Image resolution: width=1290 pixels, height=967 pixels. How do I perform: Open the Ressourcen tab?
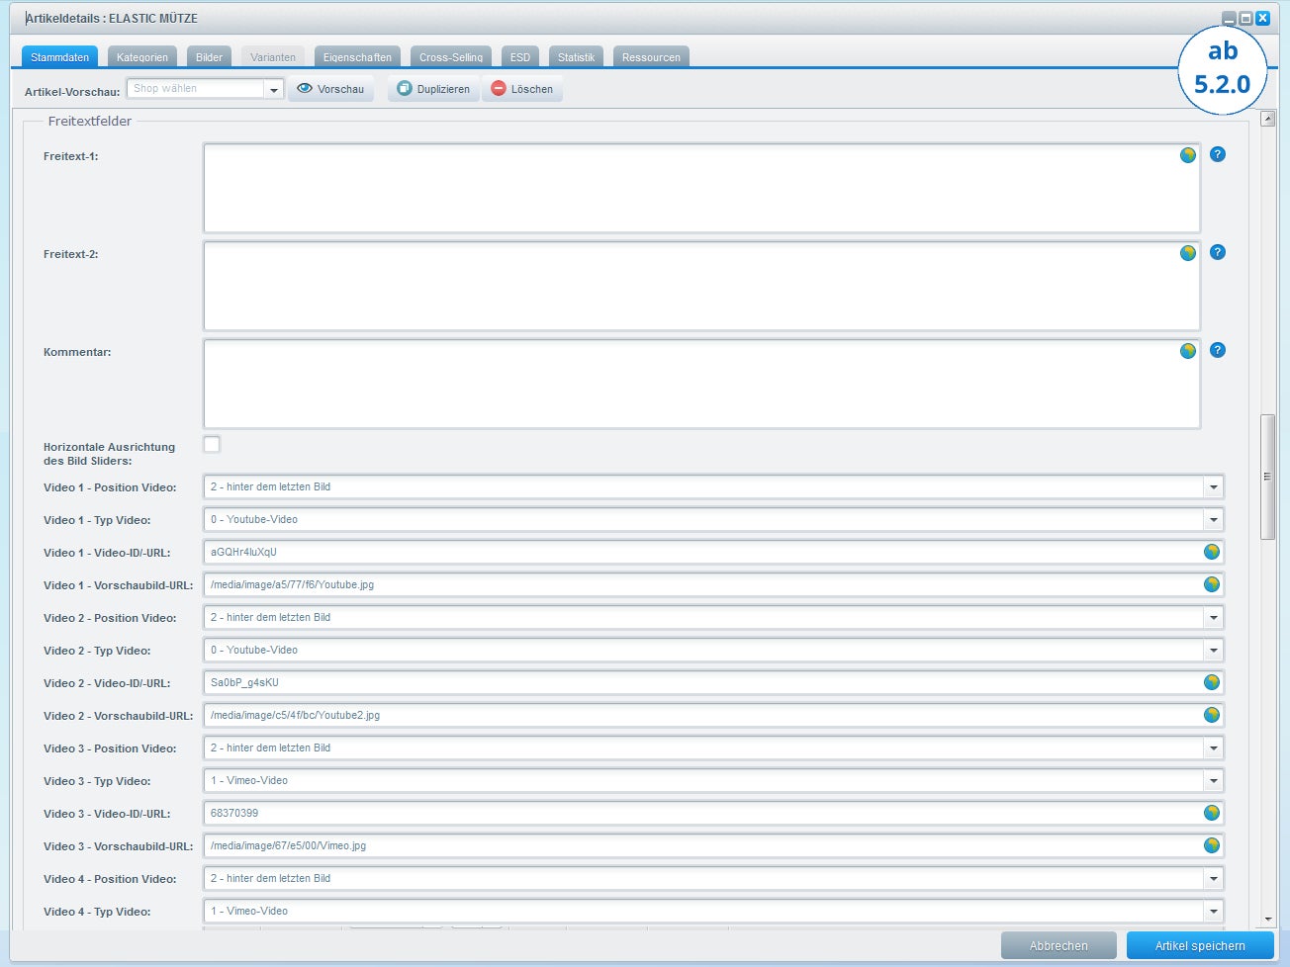(x=651, y=57)
